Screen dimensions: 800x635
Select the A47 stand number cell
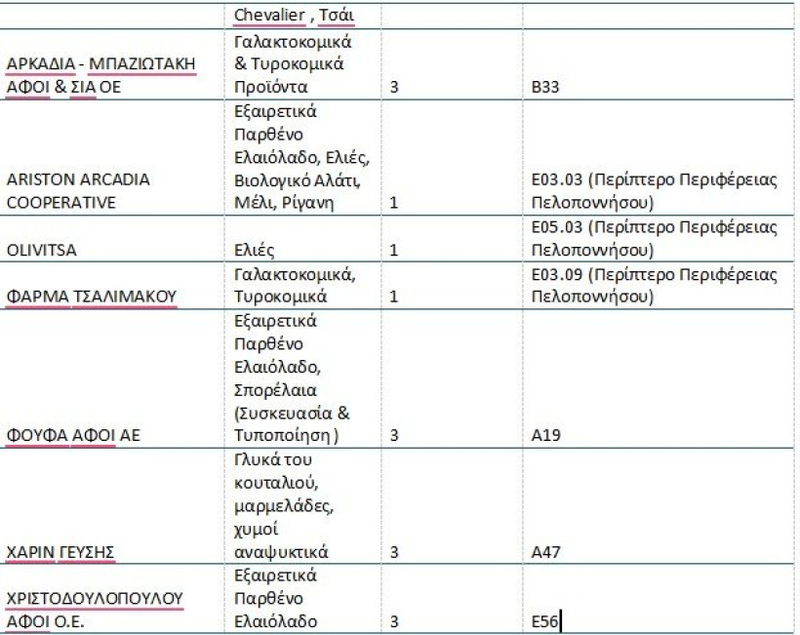pos(543,552)
